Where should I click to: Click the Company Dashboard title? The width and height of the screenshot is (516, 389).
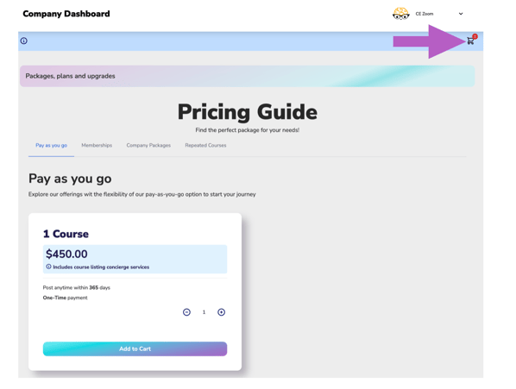66,14
